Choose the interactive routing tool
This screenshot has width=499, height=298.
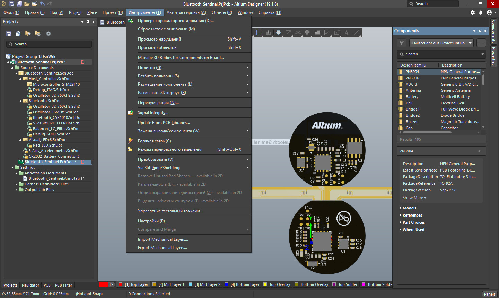pos(288,33)
